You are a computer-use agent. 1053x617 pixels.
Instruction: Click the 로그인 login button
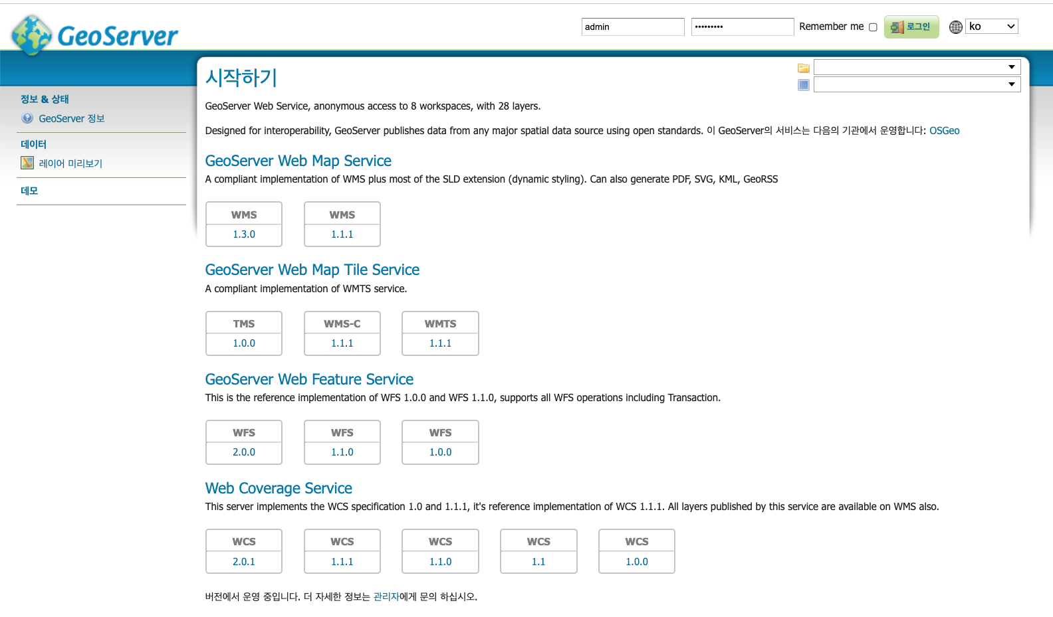coord(911,27)
